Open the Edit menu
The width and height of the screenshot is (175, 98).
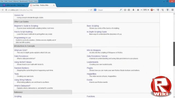pyautogui.click(x=6, y=1)
